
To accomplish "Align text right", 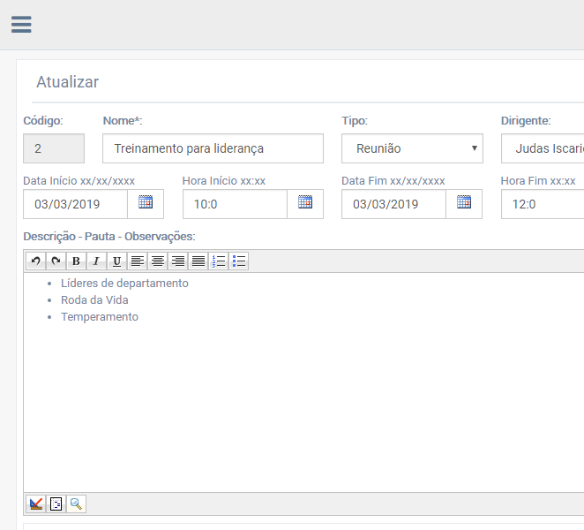I will 178,261.
